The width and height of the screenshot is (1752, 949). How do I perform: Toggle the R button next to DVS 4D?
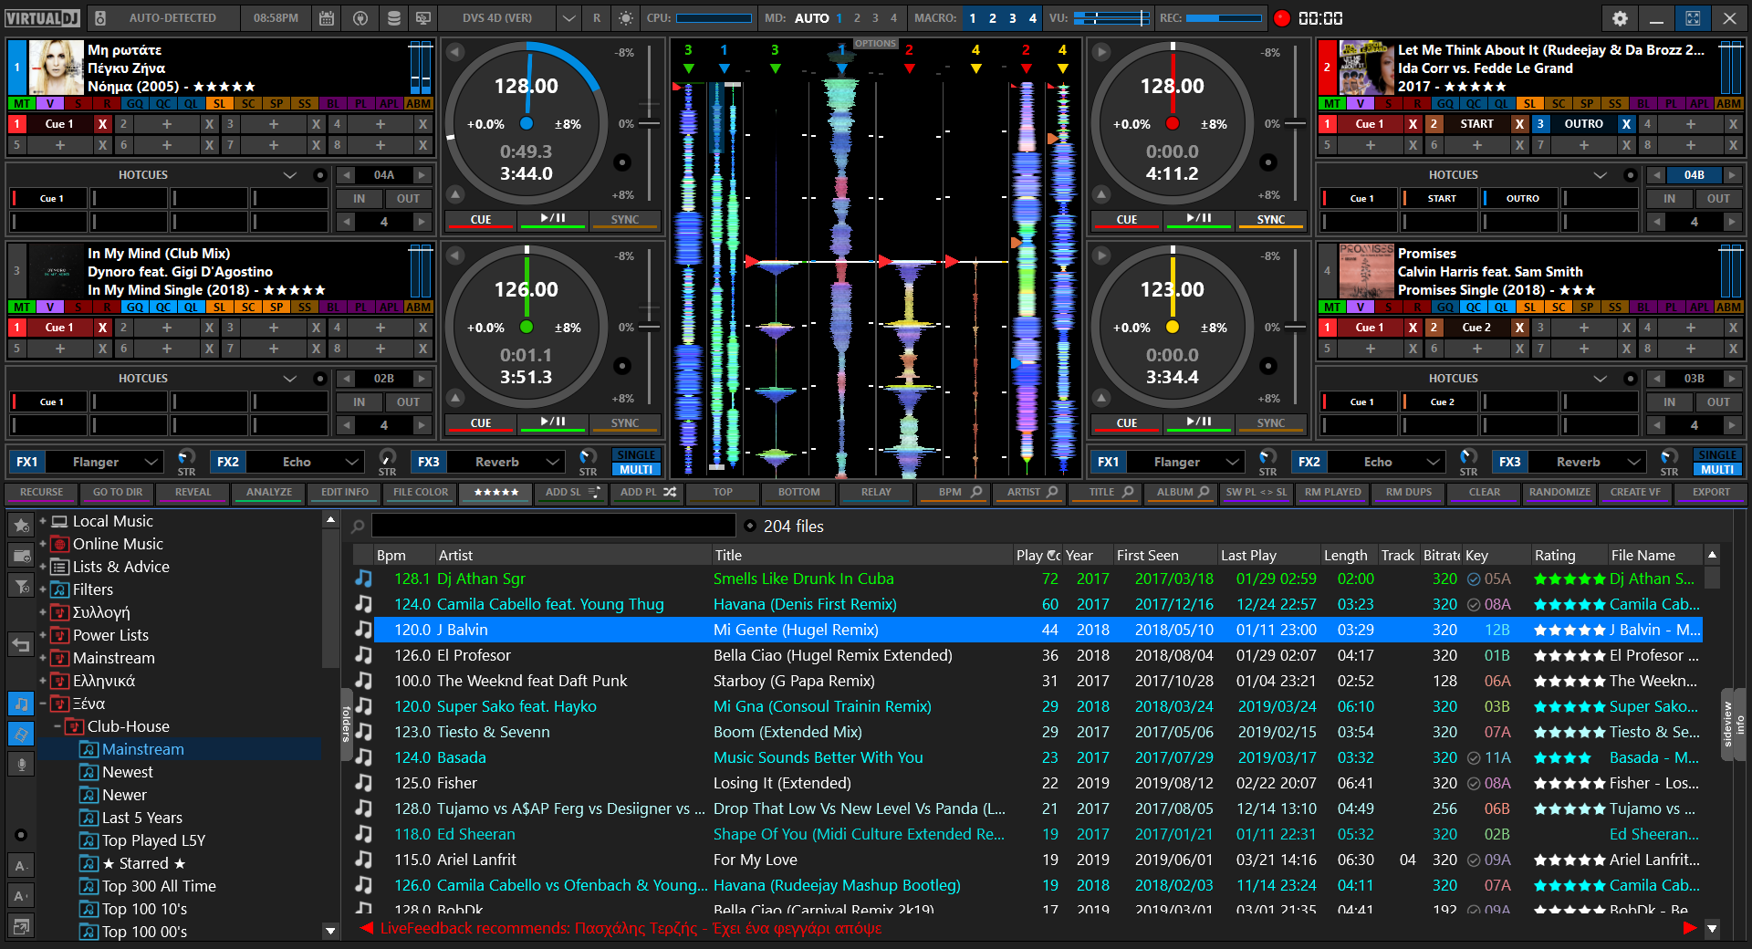(597, 18)
